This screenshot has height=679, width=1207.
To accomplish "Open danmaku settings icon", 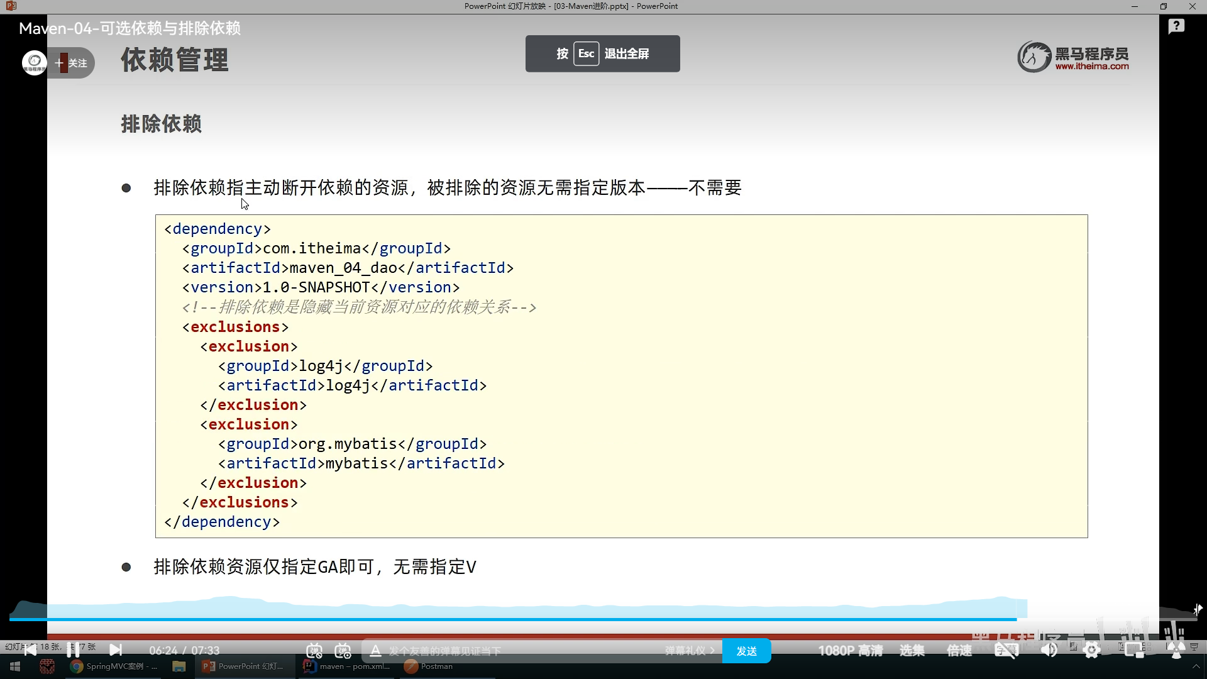I will click(x=343, y=651).
